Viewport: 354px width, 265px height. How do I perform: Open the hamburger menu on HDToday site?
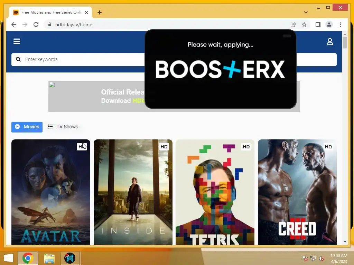click(x=17, y=41)
